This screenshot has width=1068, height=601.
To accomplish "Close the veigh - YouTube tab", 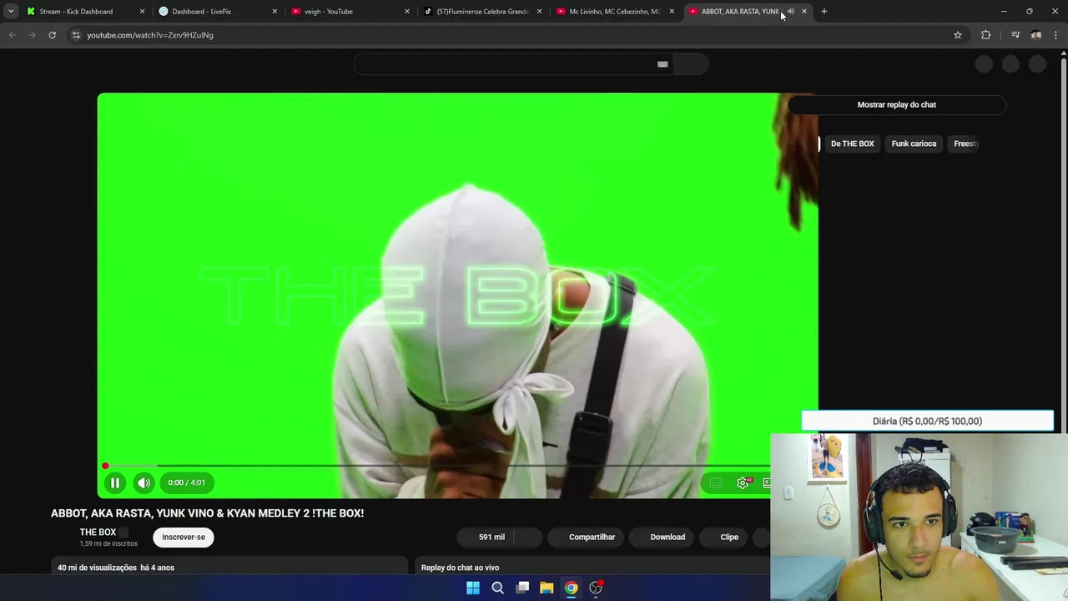I will click(x=407, y=12).
